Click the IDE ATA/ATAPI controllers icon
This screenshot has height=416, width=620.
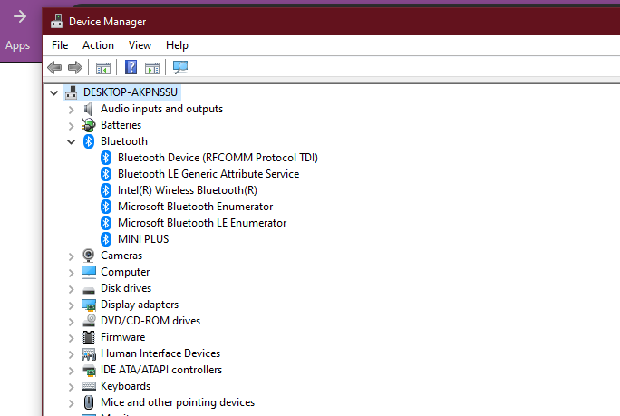pos(89,370)
